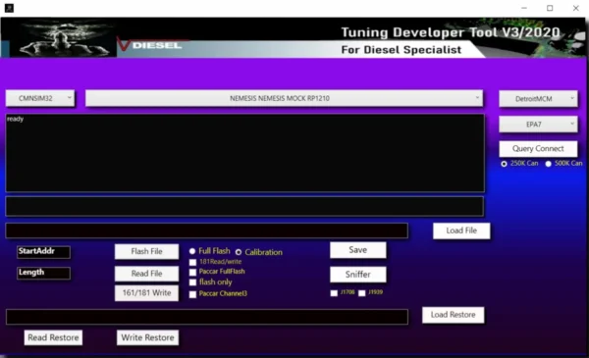Click the restore path field beside Load Restore

206,317
